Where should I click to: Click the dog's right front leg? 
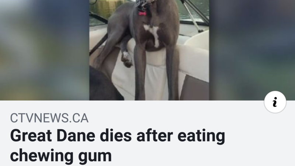(173, 73)
